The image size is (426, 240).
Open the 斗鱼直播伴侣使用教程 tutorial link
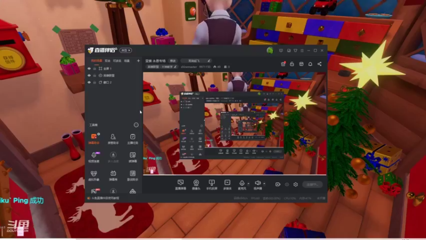point(105,198)
